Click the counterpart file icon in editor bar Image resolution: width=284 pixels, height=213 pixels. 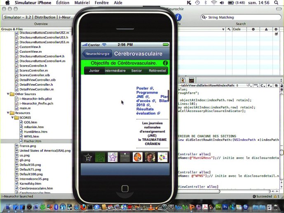coord(276,85)
